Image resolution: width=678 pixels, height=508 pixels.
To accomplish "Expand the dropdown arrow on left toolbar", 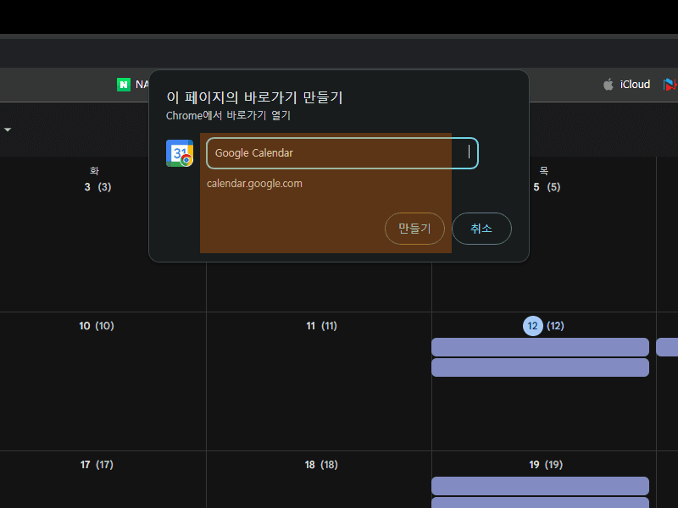I will pyautogui.click(x=8, y=130).
